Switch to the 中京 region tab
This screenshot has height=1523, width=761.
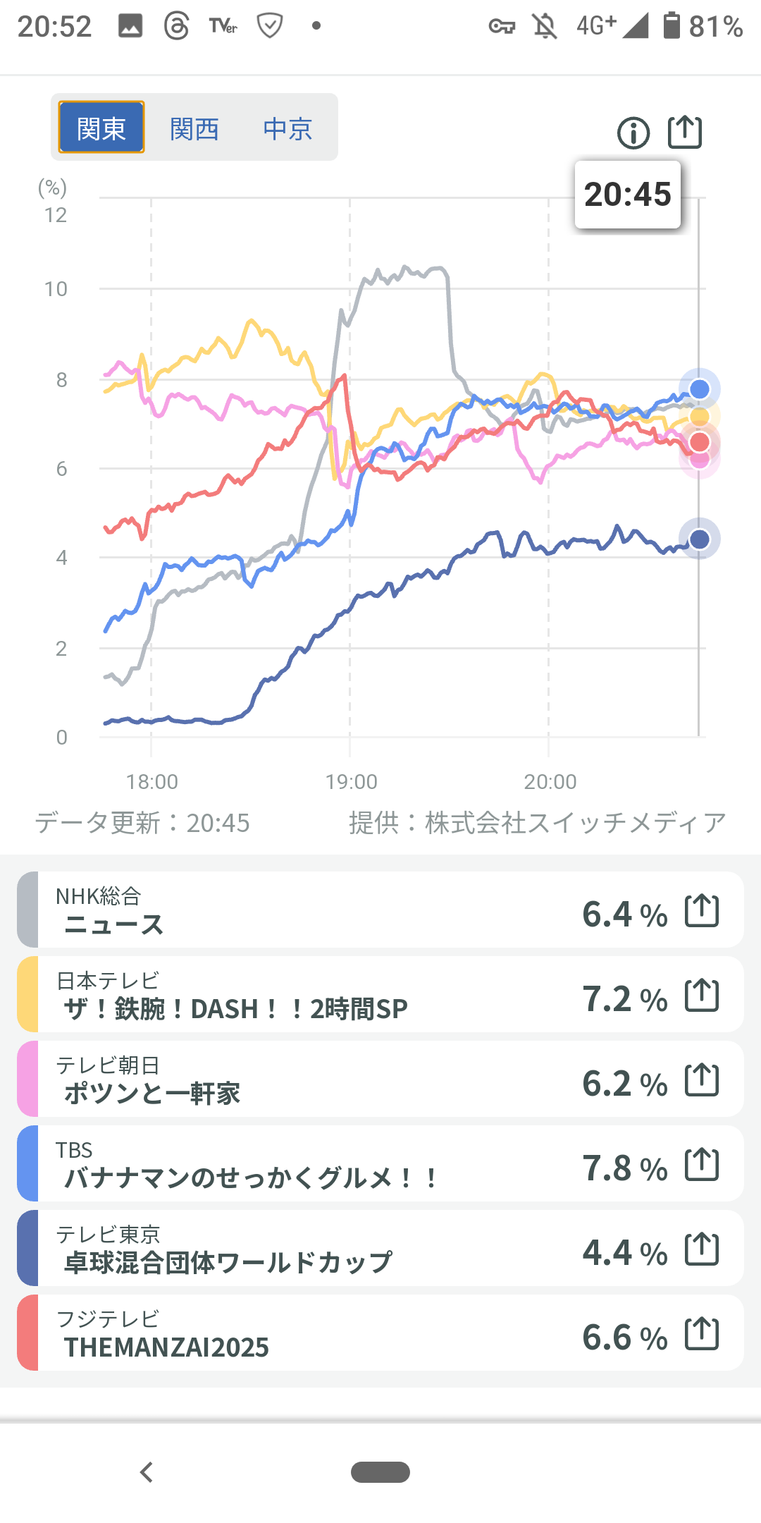tap(287, 129)
